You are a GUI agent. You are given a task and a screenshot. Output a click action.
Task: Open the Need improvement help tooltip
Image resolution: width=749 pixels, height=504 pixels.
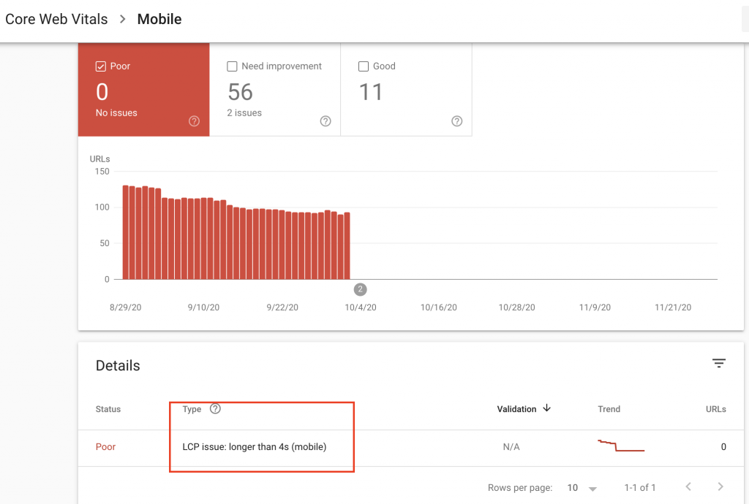pyautogui.click(x=325, y=121)
